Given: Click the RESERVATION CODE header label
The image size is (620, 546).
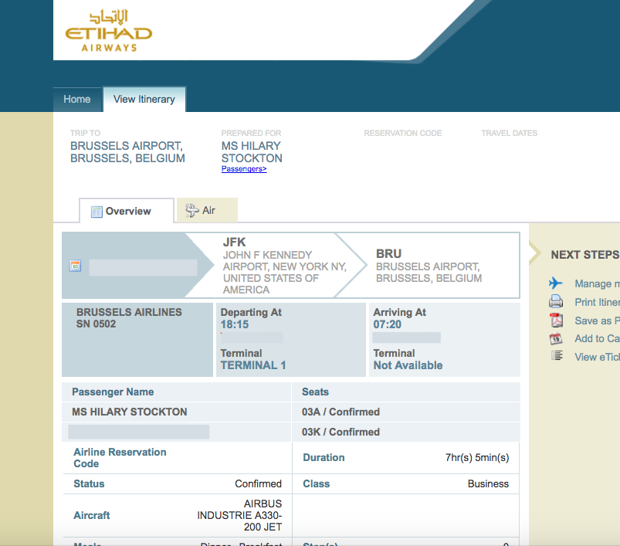Looking at the screenshot, I should coord(403,133).
